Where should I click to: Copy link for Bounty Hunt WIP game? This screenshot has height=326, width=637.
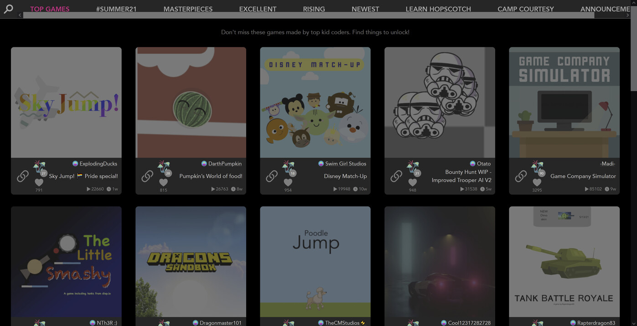[396, 176]
